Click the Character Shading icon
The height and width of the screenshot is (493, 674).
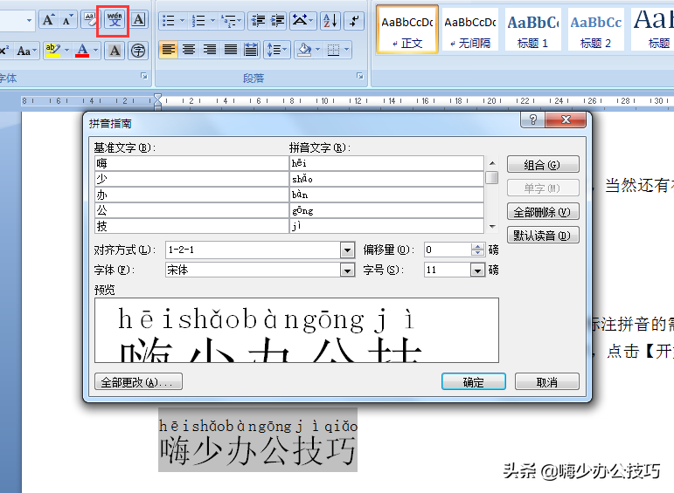115,51
